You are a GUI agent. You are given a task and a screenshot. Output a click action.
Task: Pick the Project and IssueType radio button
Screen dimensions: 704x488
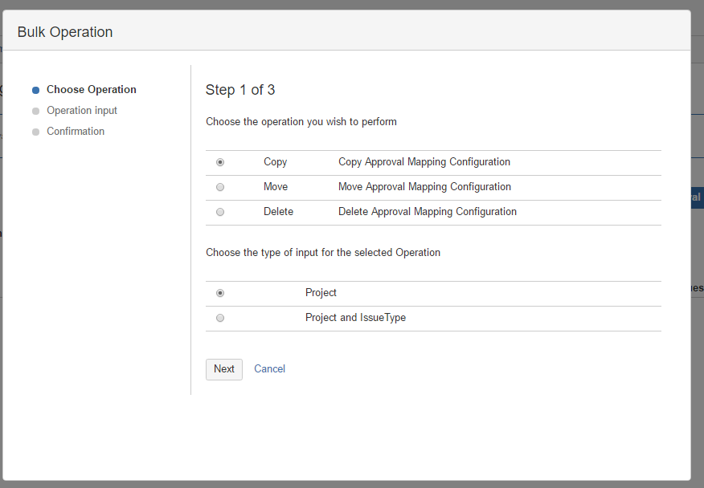coord(220,318)
